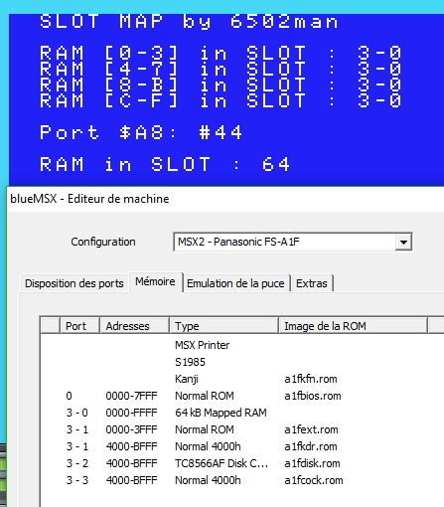Click RAM in SLOT : 64 in emulator
Screen dimensions: 444x507
165,164
